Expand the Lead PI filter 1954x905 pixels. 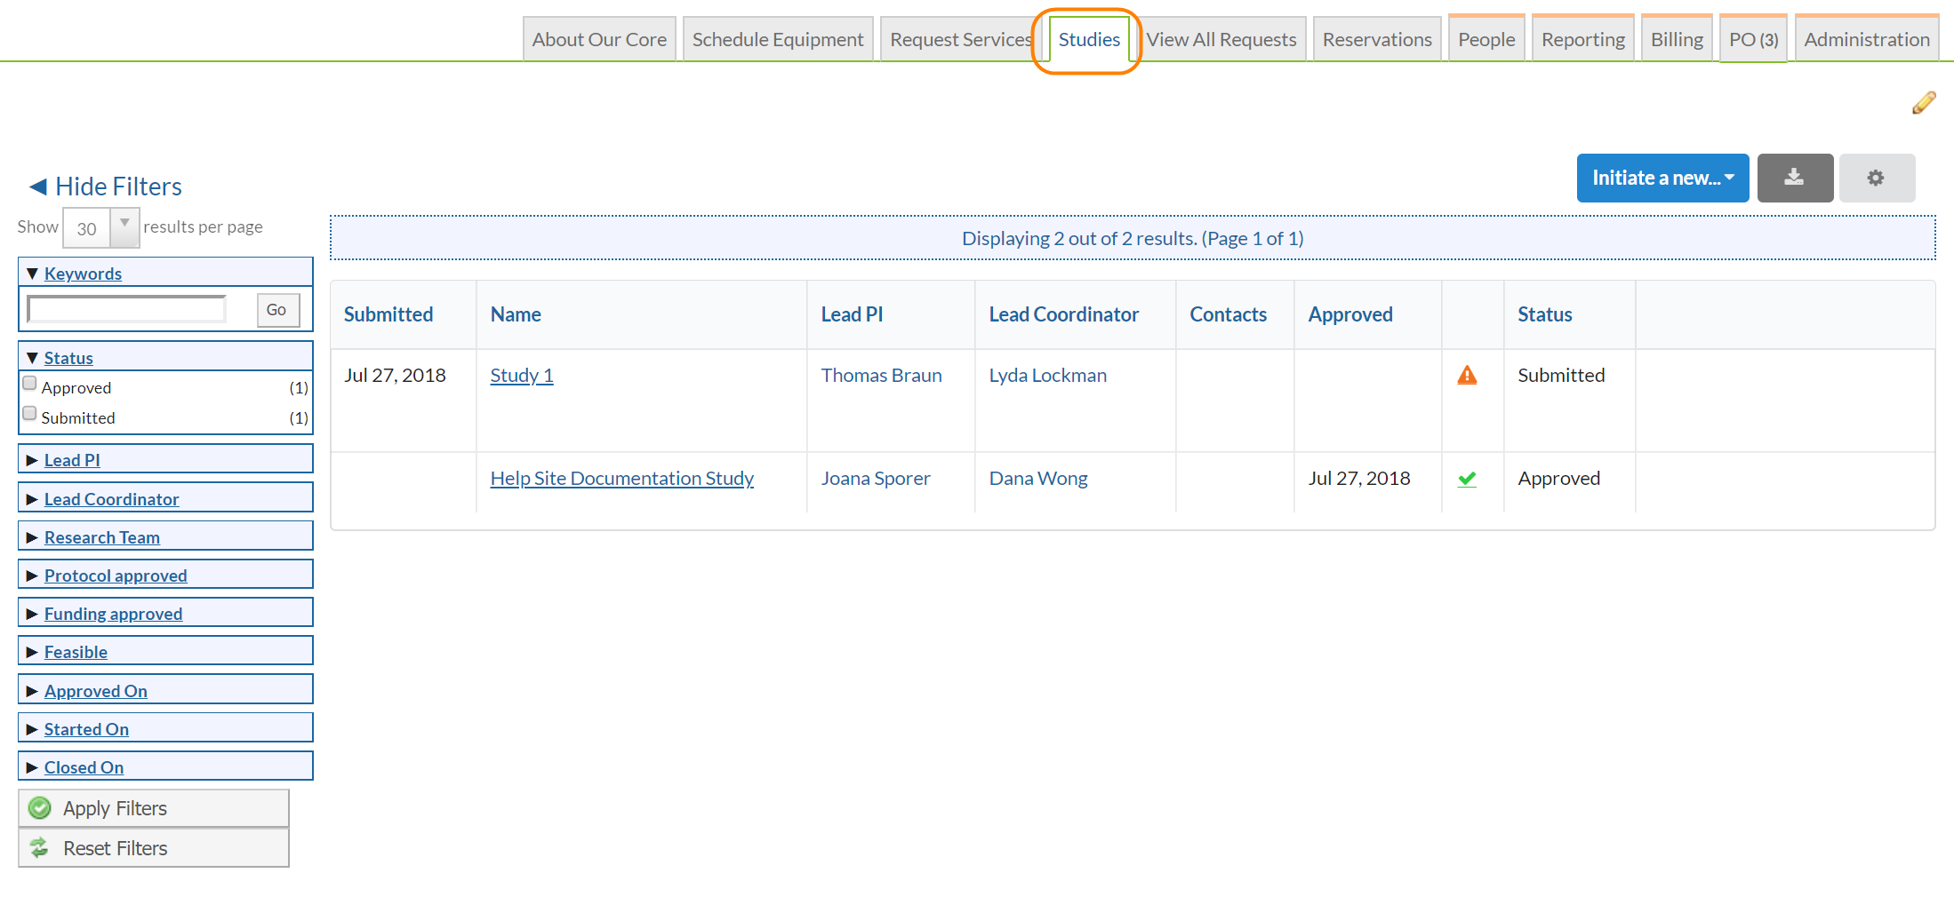pos(72,460)
